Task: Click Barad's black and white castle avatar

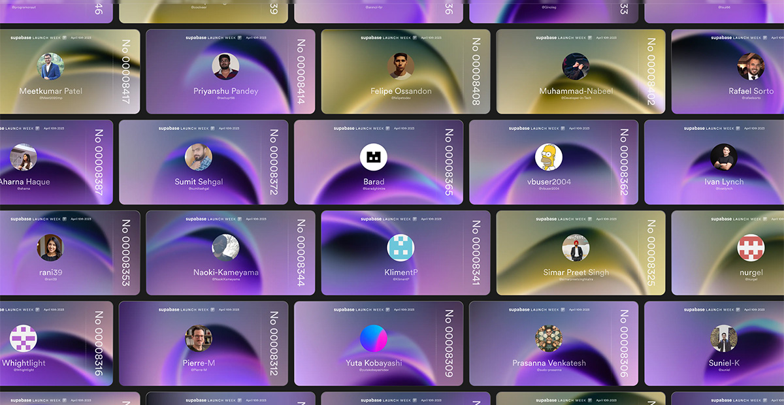Action: click(x=374, y=157)
